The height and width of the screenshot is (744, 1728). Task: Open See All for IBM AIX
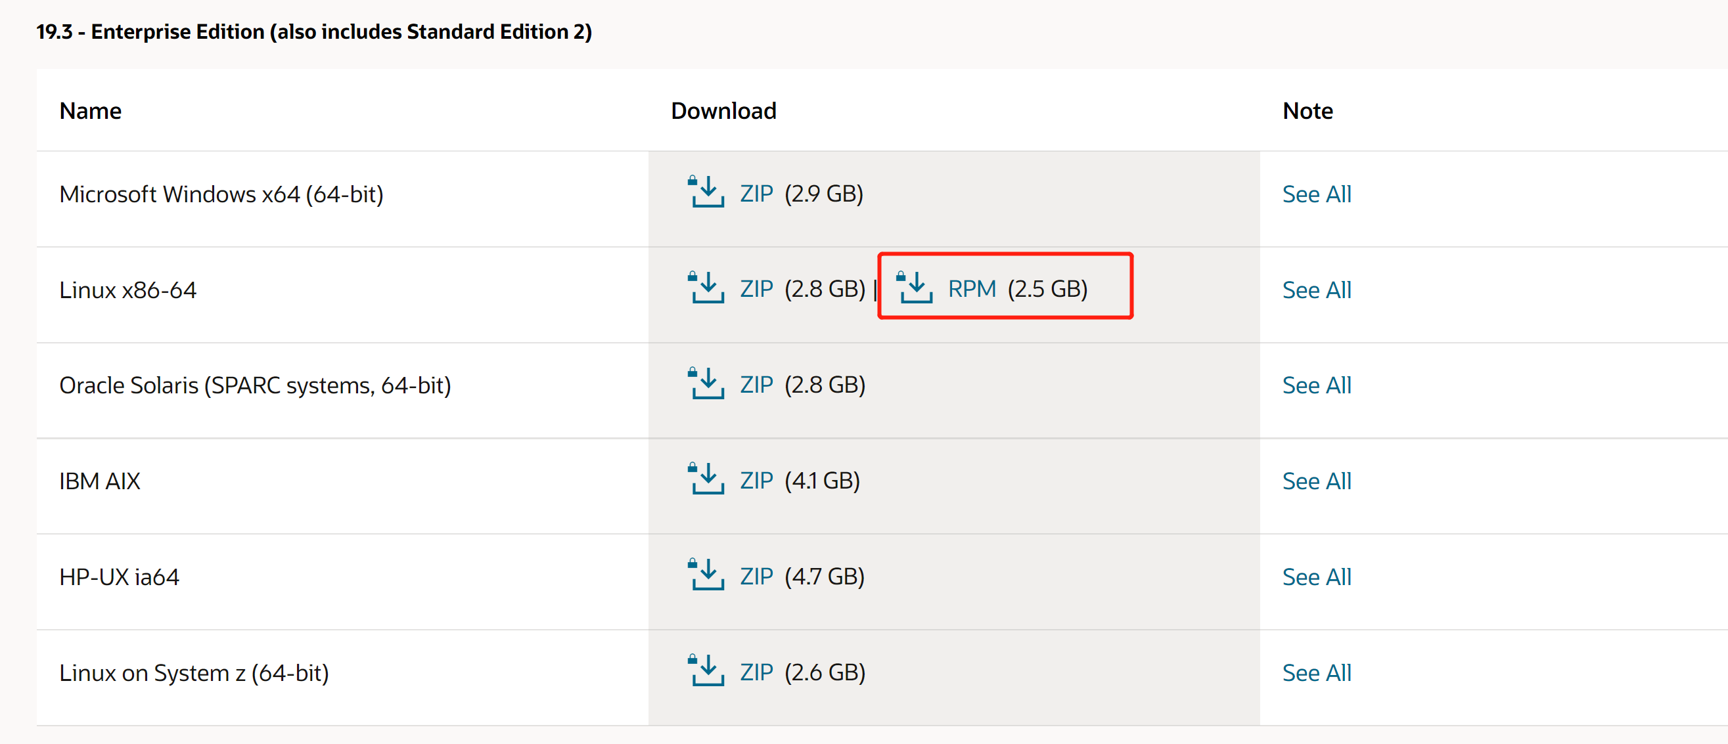pos(1316,482)
